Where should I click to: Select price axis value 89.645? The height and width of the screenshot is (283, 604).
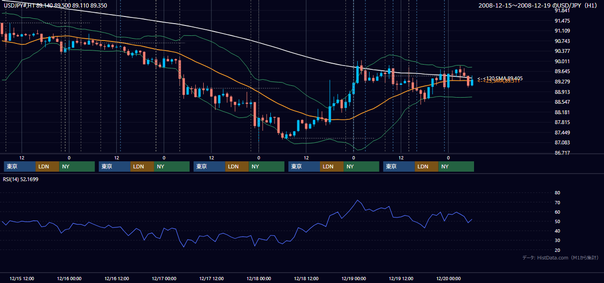(x=562, y=71)
